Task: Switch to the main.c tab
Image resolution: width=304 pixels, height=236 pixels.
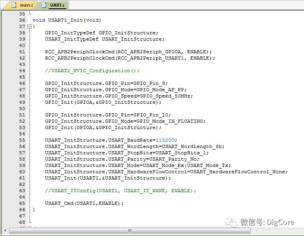Action: (x=22, y=5)
